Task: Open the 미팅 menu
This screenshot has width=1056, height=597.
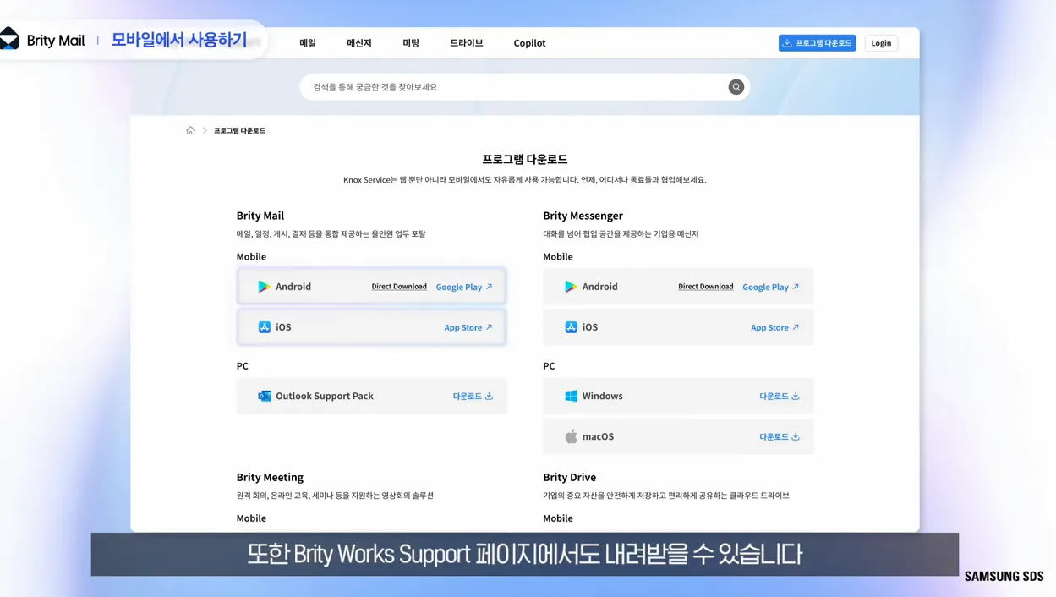Action: pos(411,43)
